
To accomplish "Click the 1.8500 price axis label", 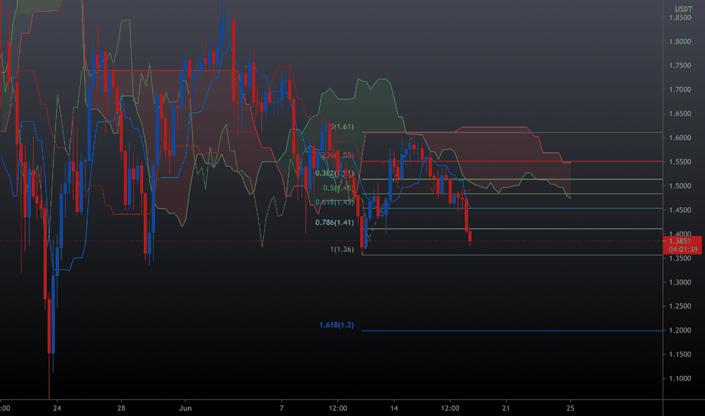I will pos(680,17).
